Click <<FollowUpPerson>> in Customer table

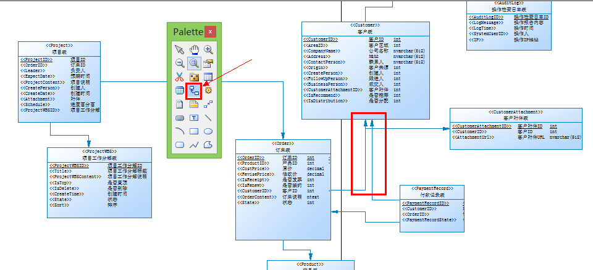326,78
